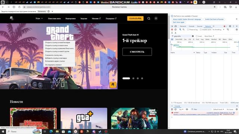Choose open link in Incognito mode
This screenshot has height=134, width=239.
(x=59, y=48)
